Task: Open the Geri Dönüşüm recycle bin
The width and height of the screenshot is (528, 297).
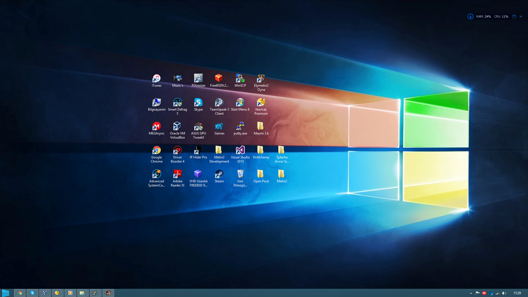Action: [240, 178]
